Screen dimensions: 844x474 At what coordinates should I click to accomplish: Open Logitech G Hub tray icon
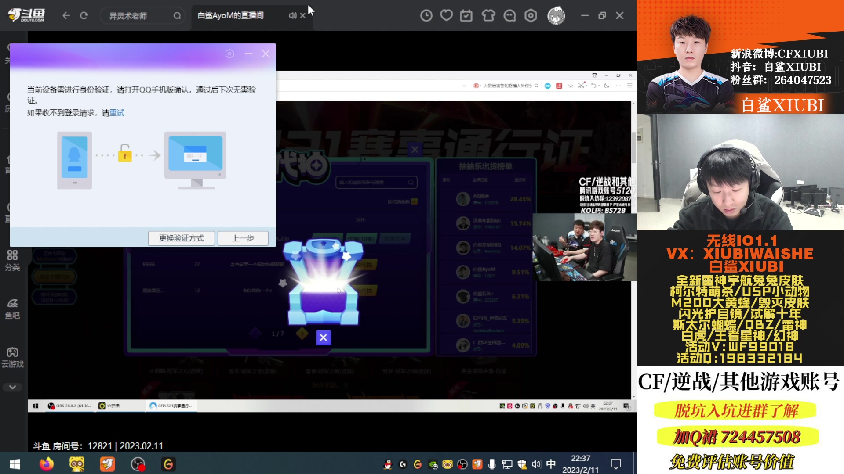click(403, 464)
